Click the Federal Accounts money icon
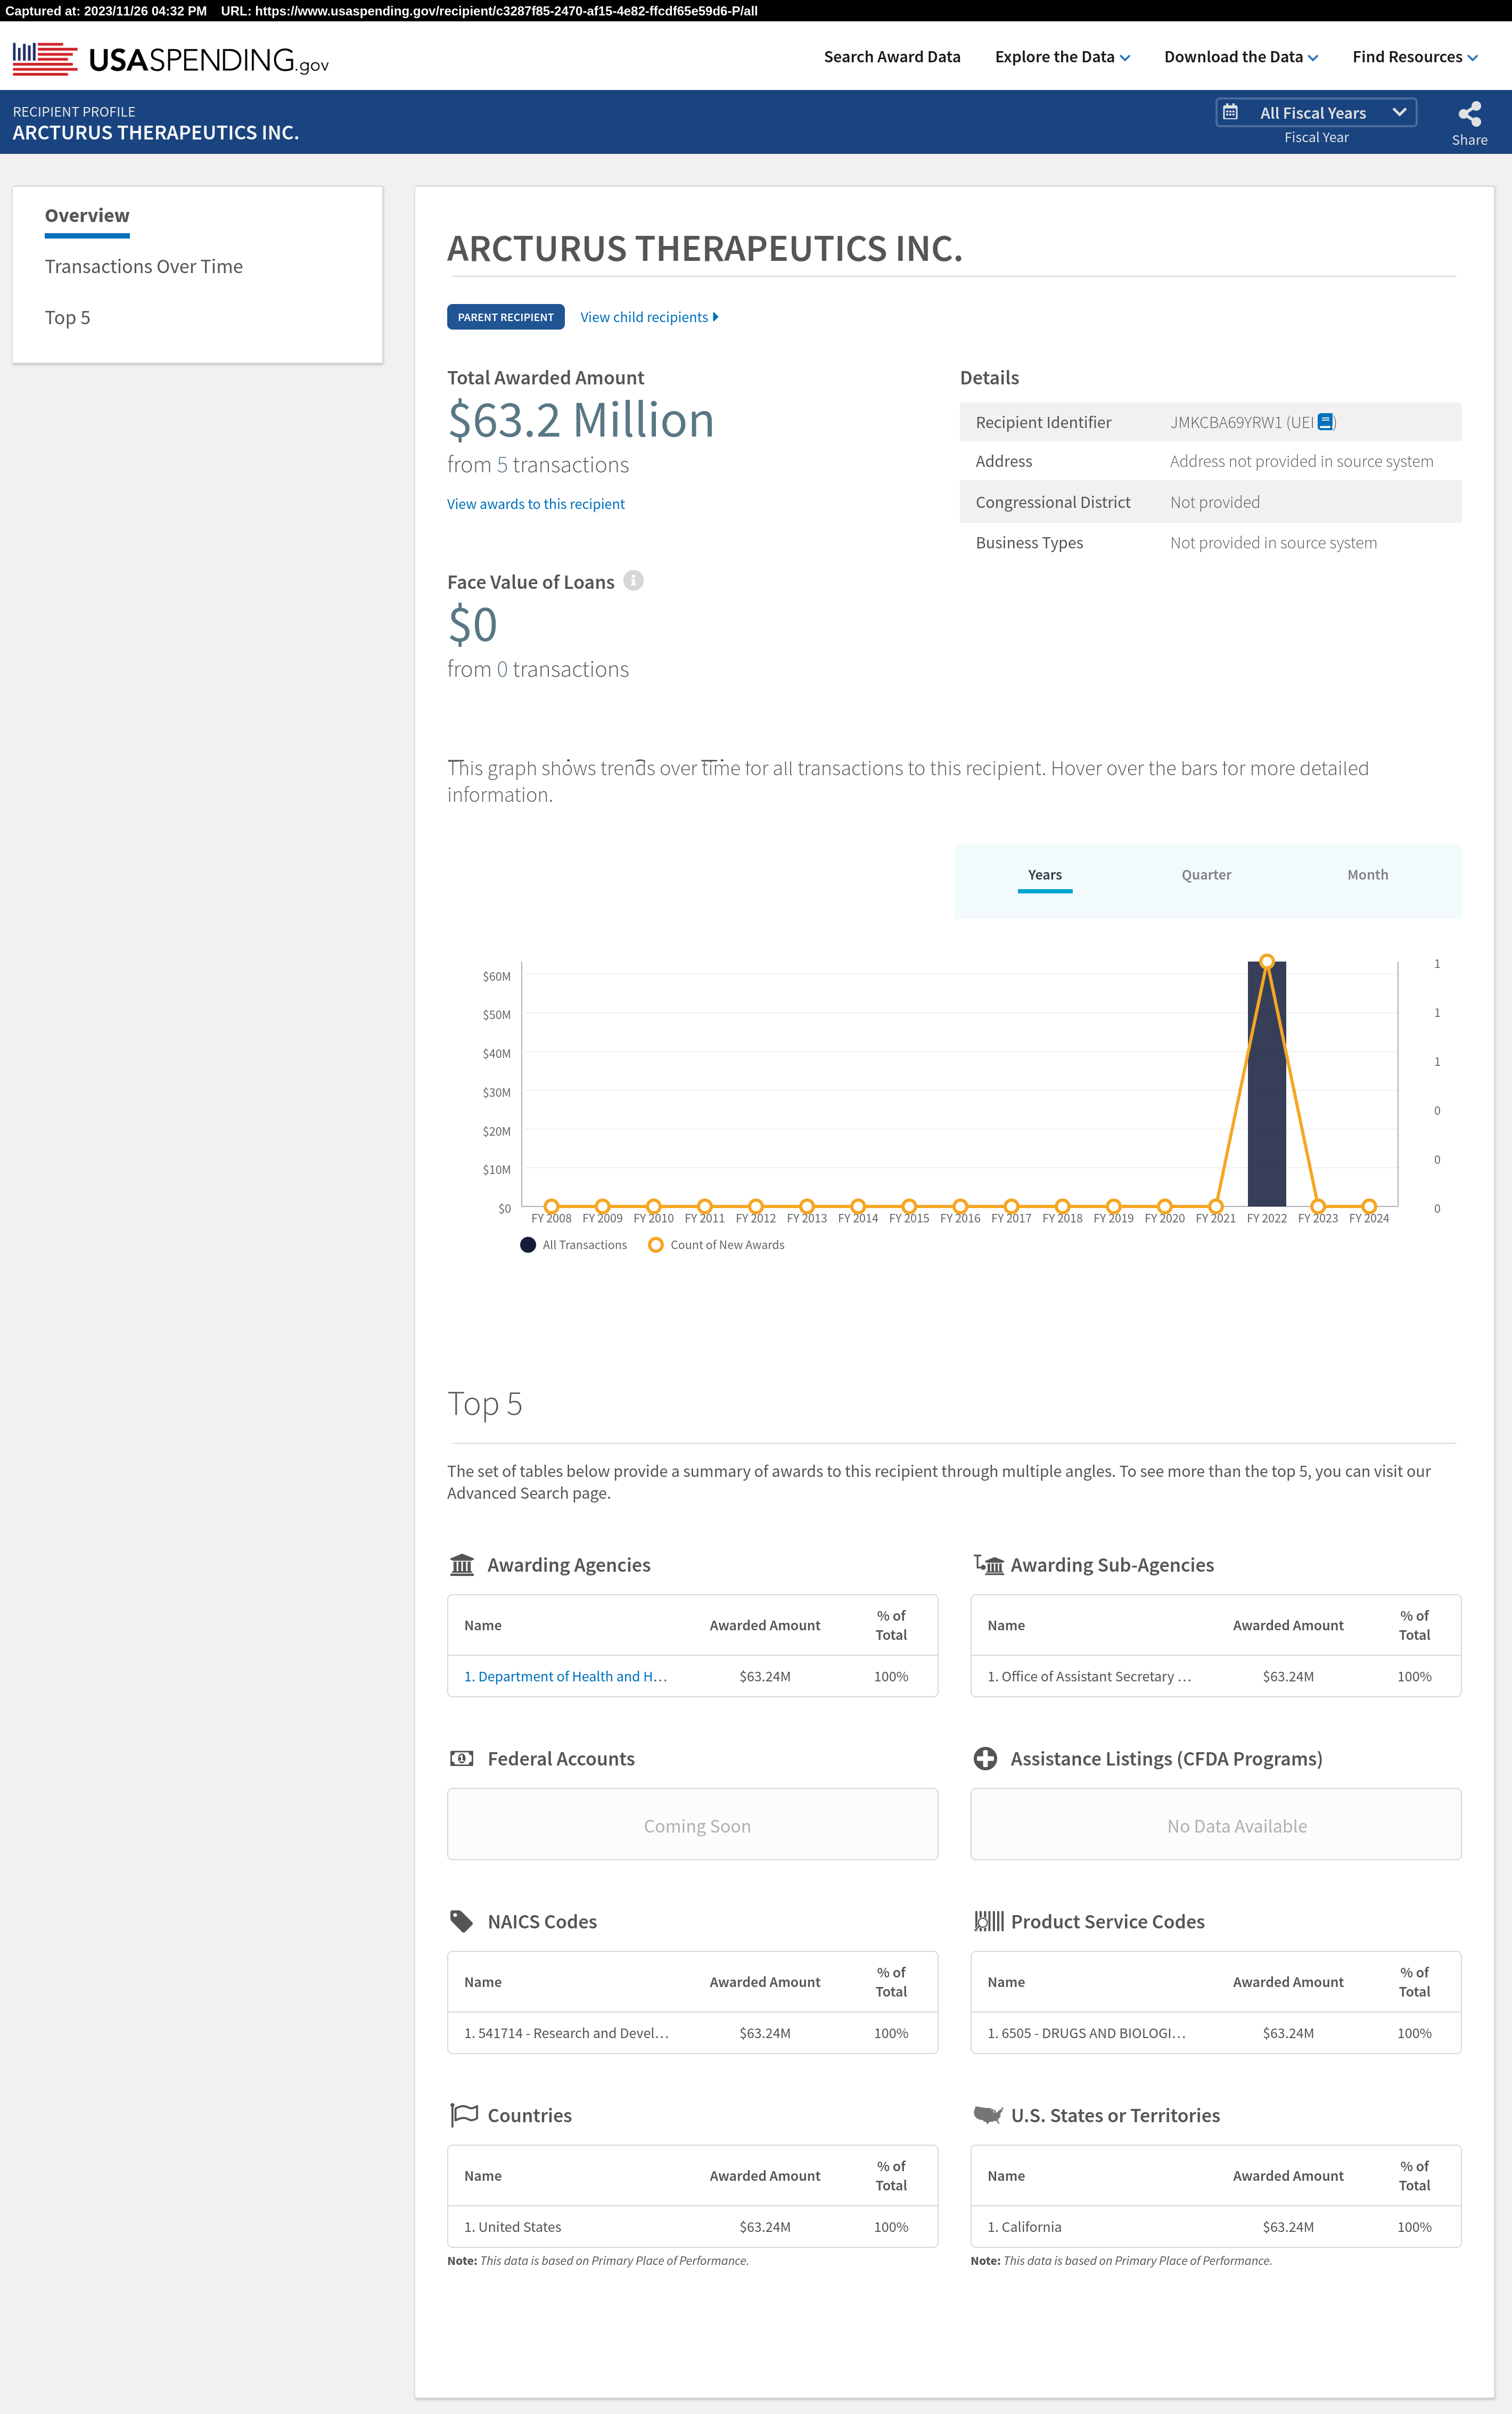This screenshot has width=1512, height=2414. pos(462,1758)
